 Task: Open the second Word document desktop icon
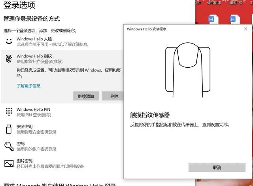234,19
